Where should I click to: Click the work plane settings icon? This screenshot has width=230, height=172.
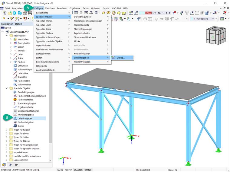(x=222, y=19)
